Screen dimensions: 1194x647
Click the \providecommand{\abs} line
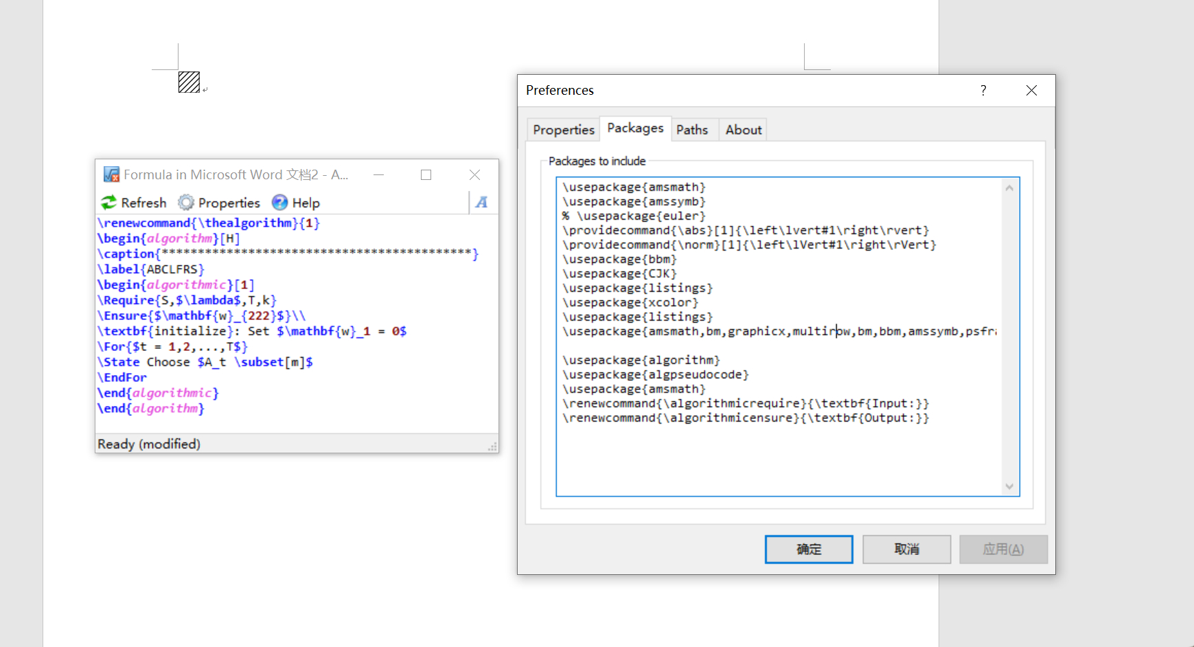[746, 230]
